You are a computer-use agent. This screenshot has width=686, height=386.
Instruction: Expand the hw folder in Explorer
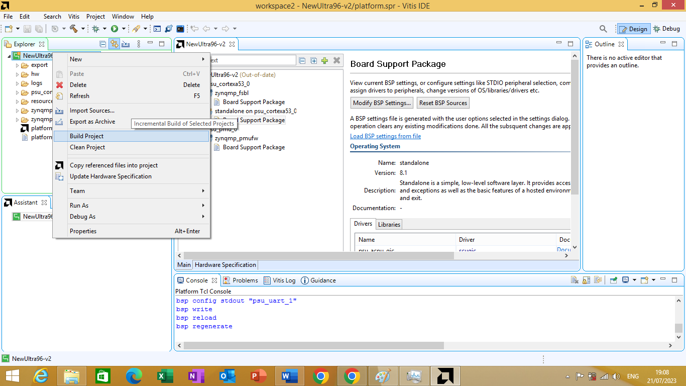coord(17,74)
